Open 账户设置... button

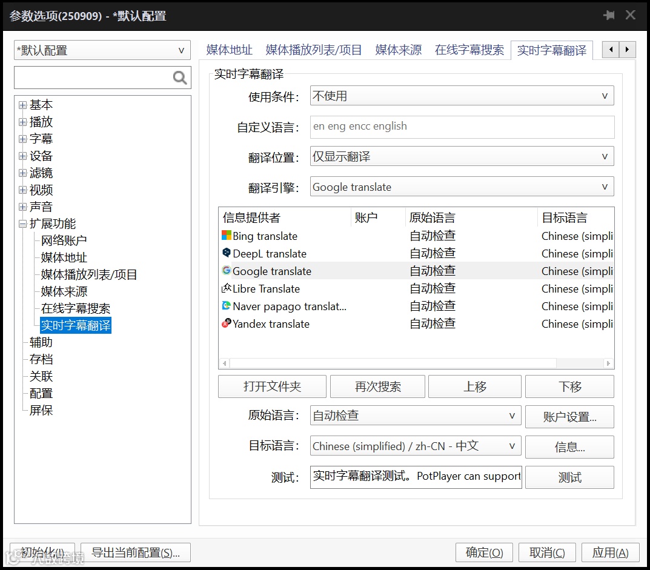click(569, 417)
